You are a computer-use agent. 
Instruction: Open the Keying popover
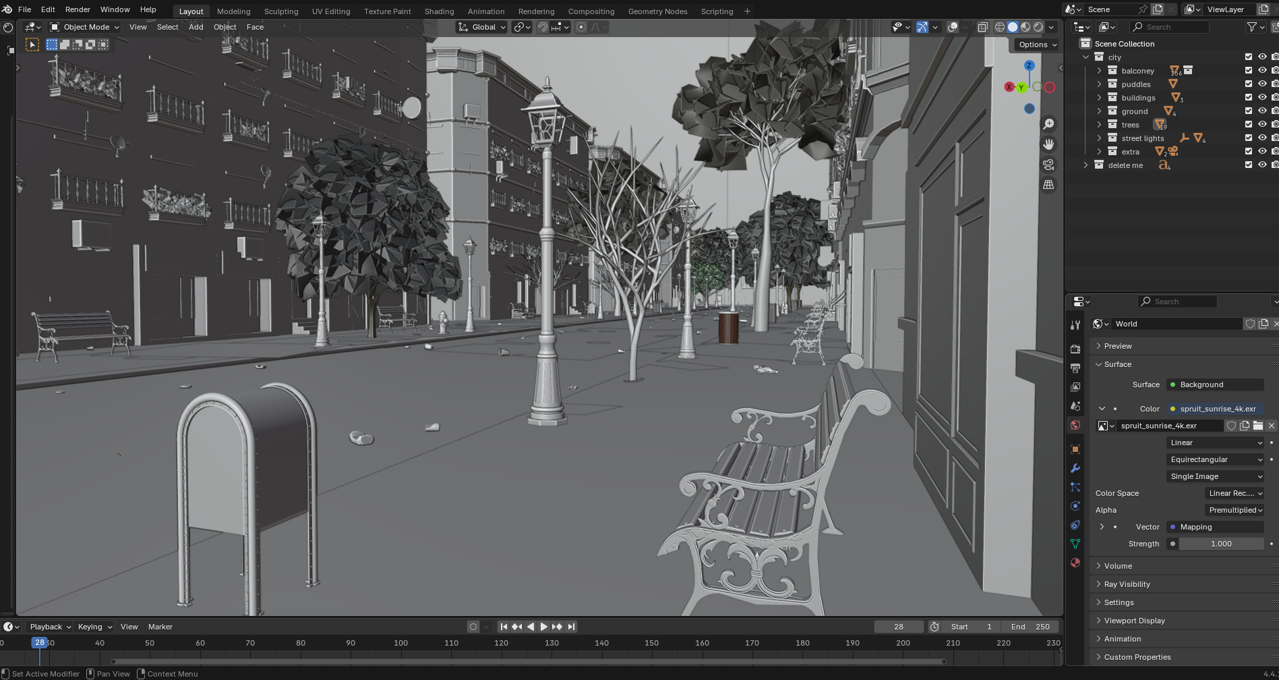click(x=94, y=627)
